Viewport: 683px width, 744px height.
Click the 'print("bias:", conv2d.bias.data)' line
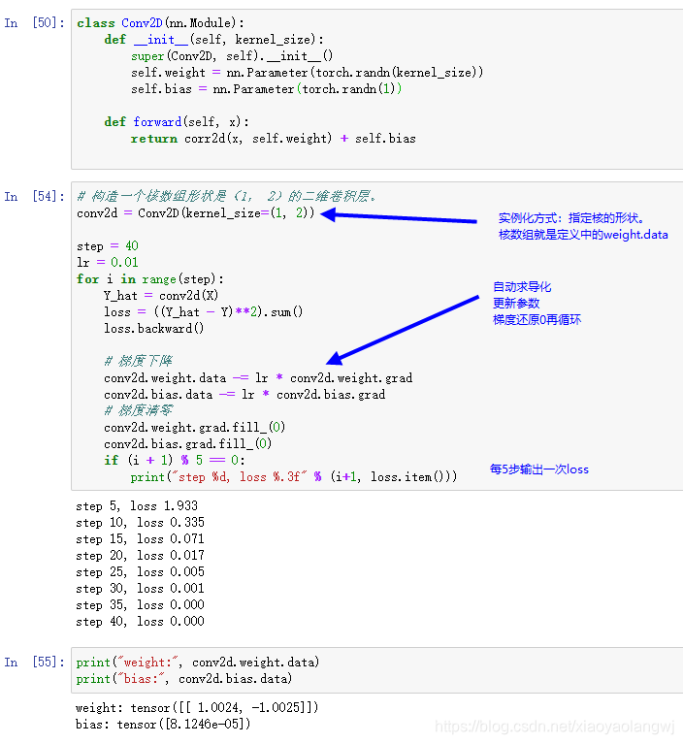pos(184,678)
